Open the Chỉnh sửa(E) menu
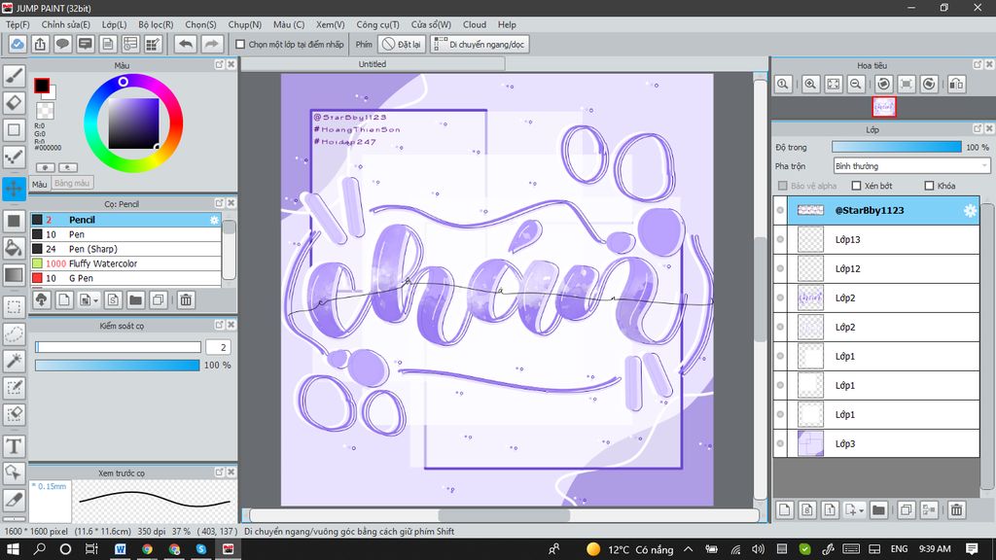Screen dimensions: 996x560 pos(66,24)
